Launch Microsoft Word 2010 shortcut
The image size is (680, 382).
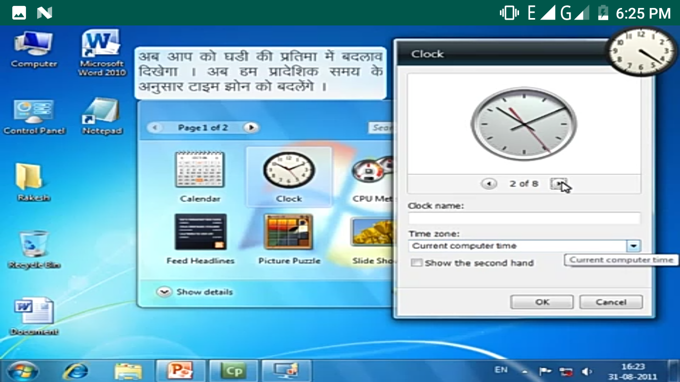pyautogui.click(x=101, y=53)
